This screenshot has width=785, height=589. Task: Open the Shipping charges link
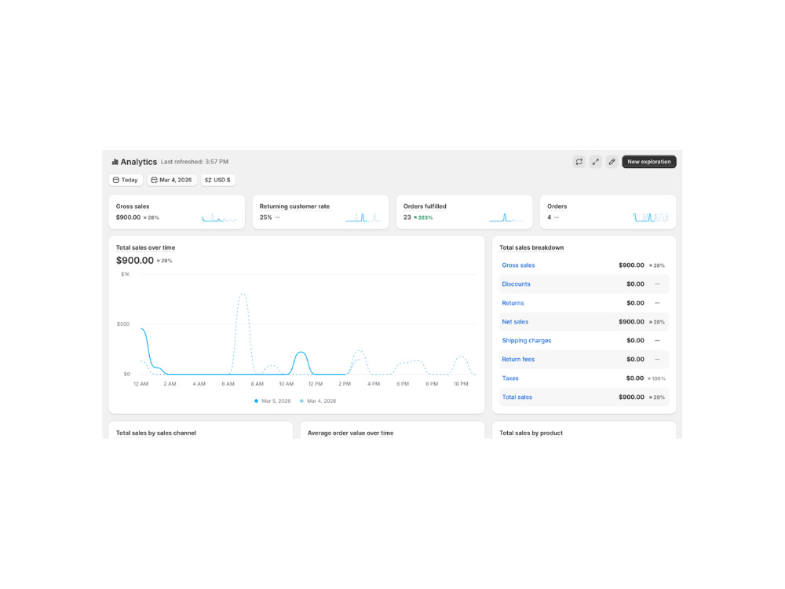(526, 341)
